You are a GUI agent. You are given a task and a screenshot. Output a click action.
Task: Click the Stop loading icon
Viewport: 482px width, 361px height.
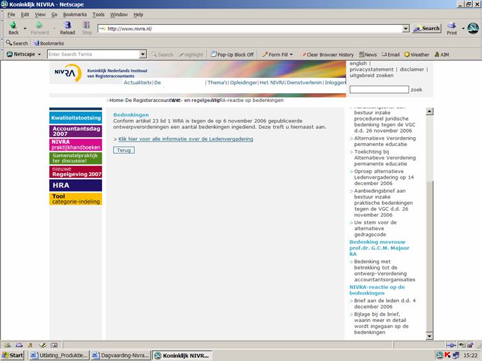(x=87, y=25)
